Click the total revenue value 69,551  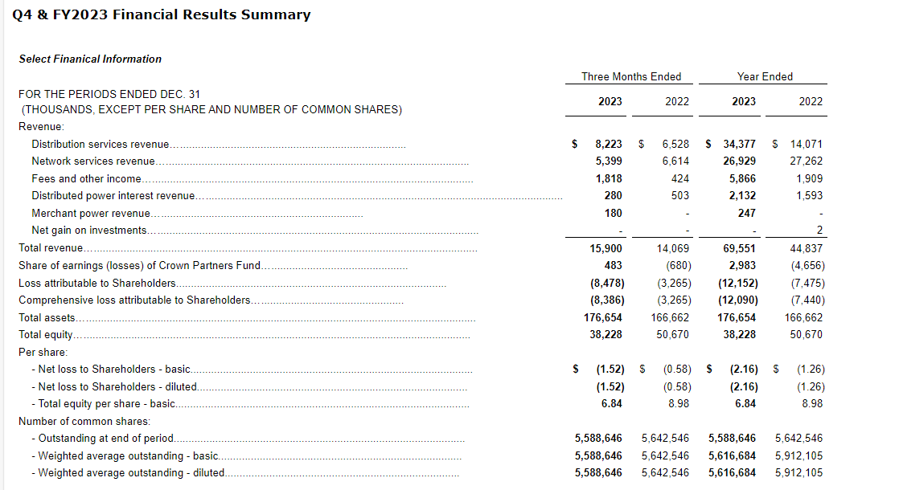(x=740, y=249)
